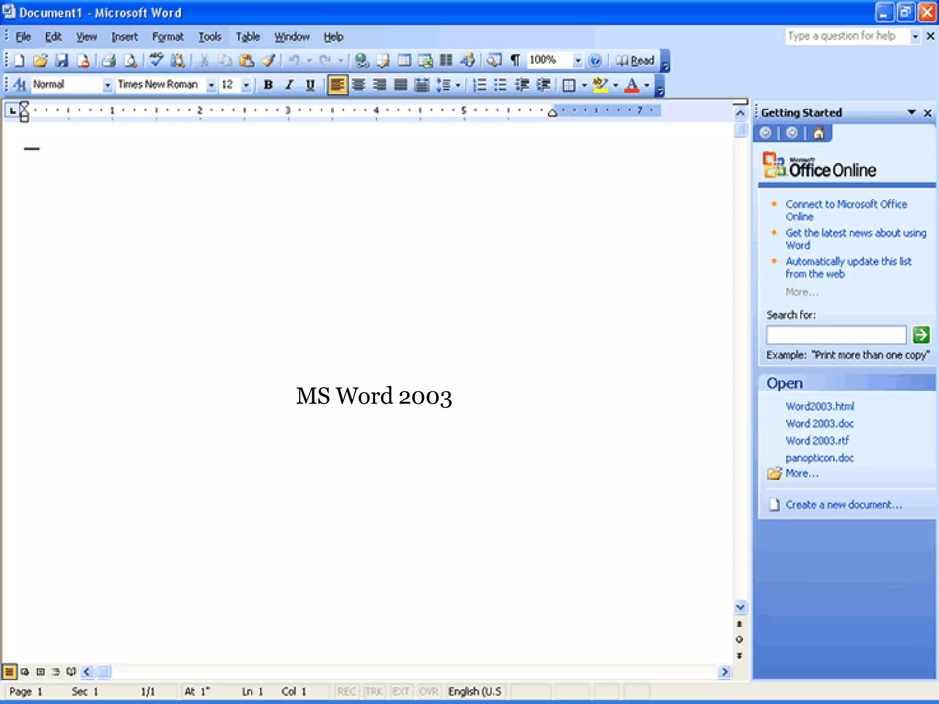Click the Columns icon in toolbar

click(x=446, y=60)
